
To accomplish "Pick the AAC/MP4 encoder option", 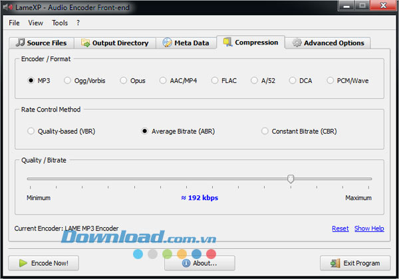I will coord(164,80).
